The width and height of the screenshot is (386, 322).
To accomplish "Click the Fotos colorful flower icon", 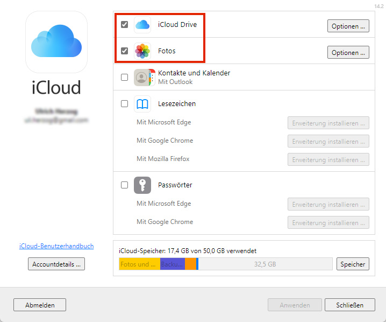I will pyautogui.click(x=142, y=51).
